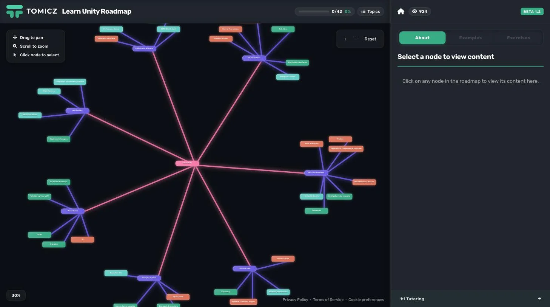
Task: Select the Raycasting node
Action: [226, 292]
